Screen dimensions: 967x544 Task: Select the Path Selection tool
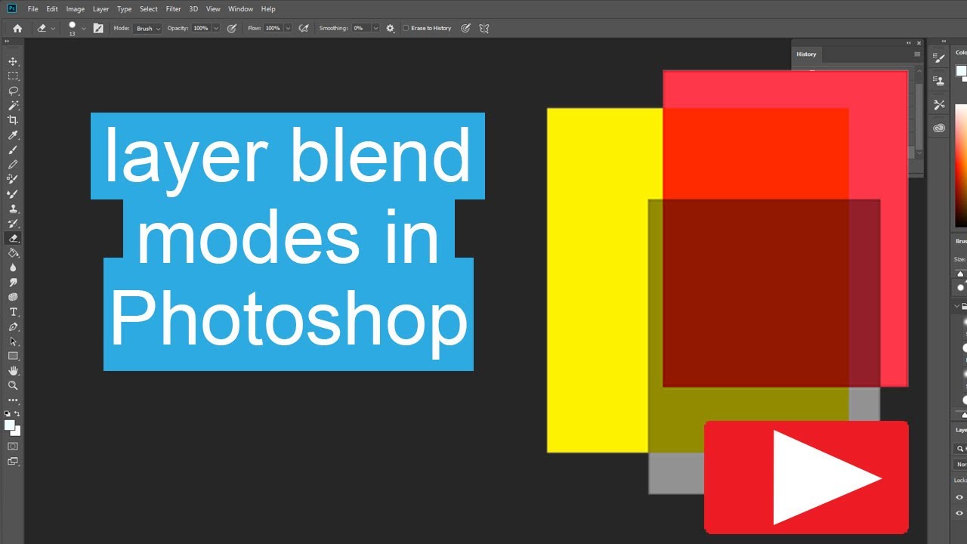(13, 342)
